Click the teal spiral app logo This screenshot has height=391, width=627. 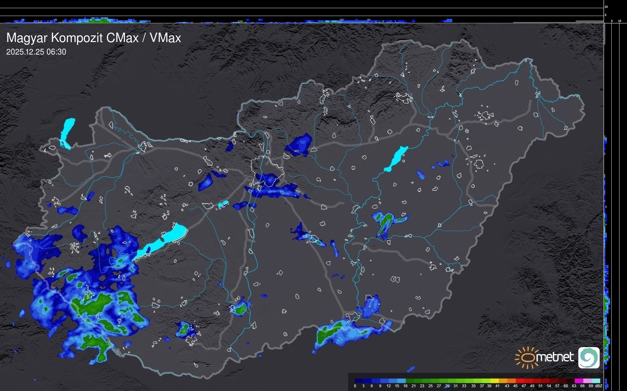(589, 357)
